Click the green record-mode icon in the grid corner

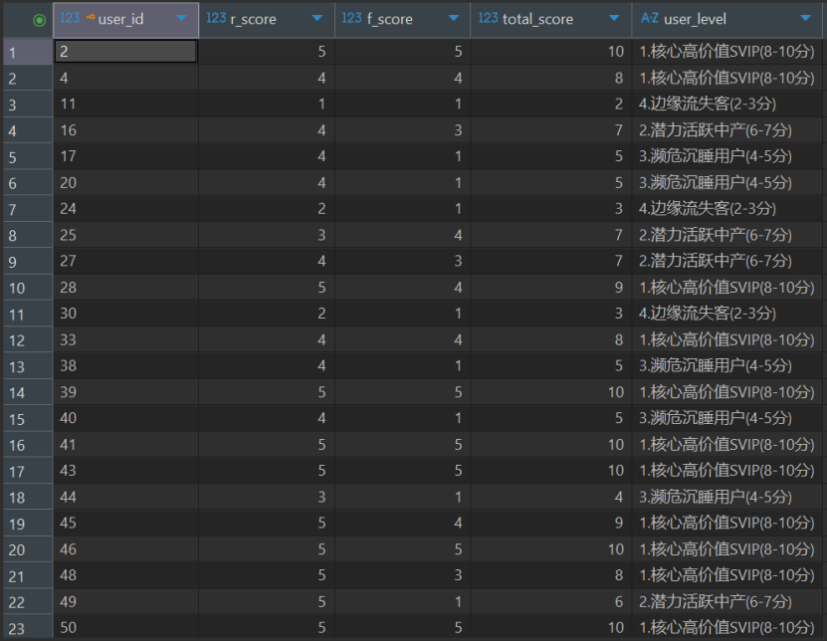pos(39,20)
